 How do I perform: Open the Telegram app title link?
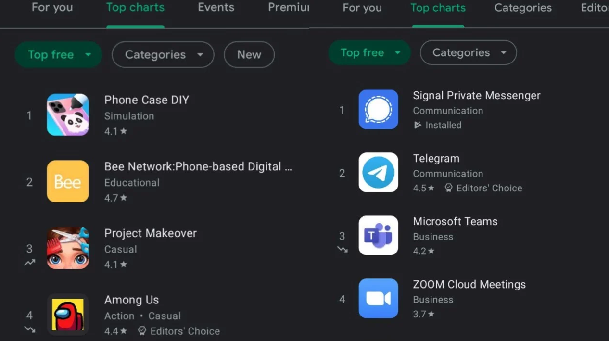coord(436,159)
